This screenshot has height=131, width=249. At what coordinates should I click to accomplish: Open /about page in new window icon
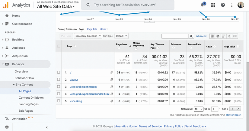click(112, 80)
